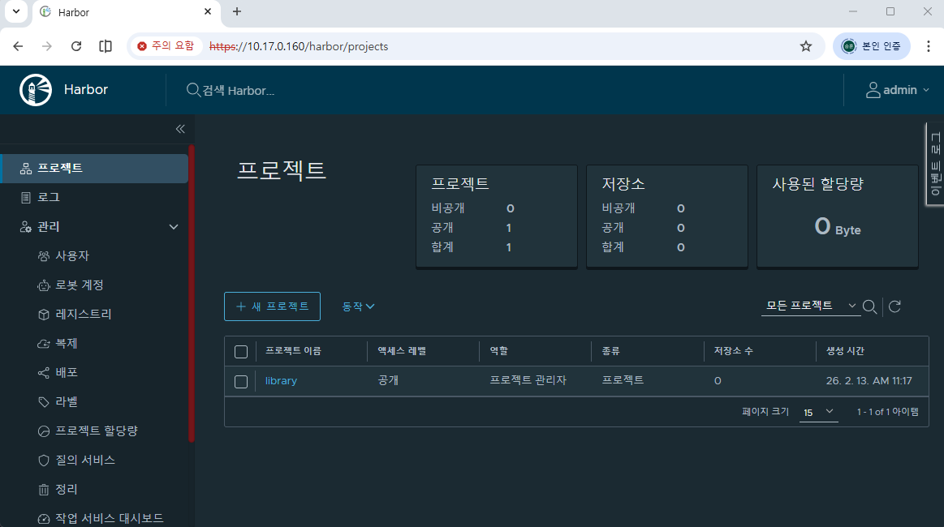Viewport: 944px width, 527px height.
Task: Open the 본인 인증 profile chip
Action: point(871,46)
